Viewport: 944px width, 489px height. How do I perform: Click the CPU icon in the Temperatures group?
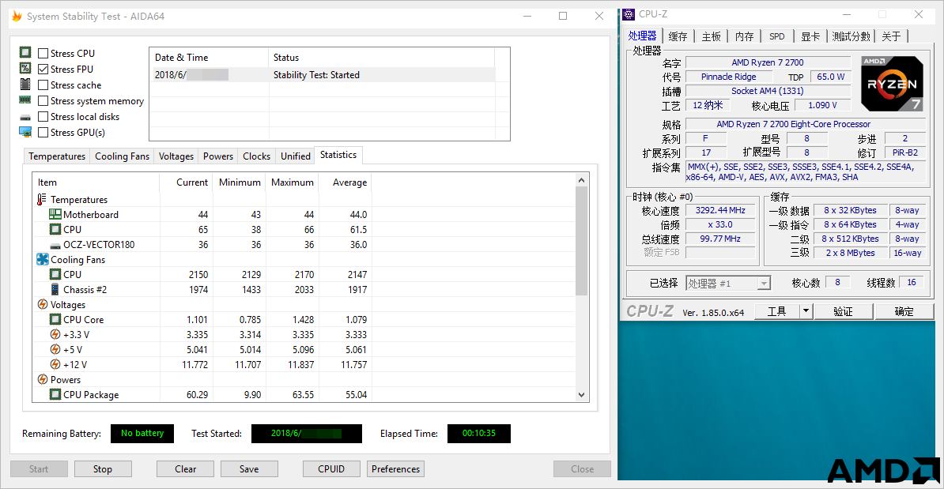tap(55, 229)
